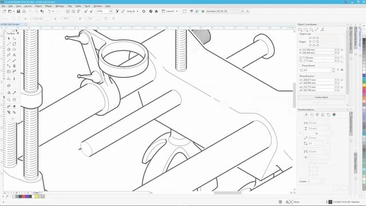The width and height of the screenshot is (366, 206).
Task: Set origin to top-right radio button
Action: coord(318,38)
